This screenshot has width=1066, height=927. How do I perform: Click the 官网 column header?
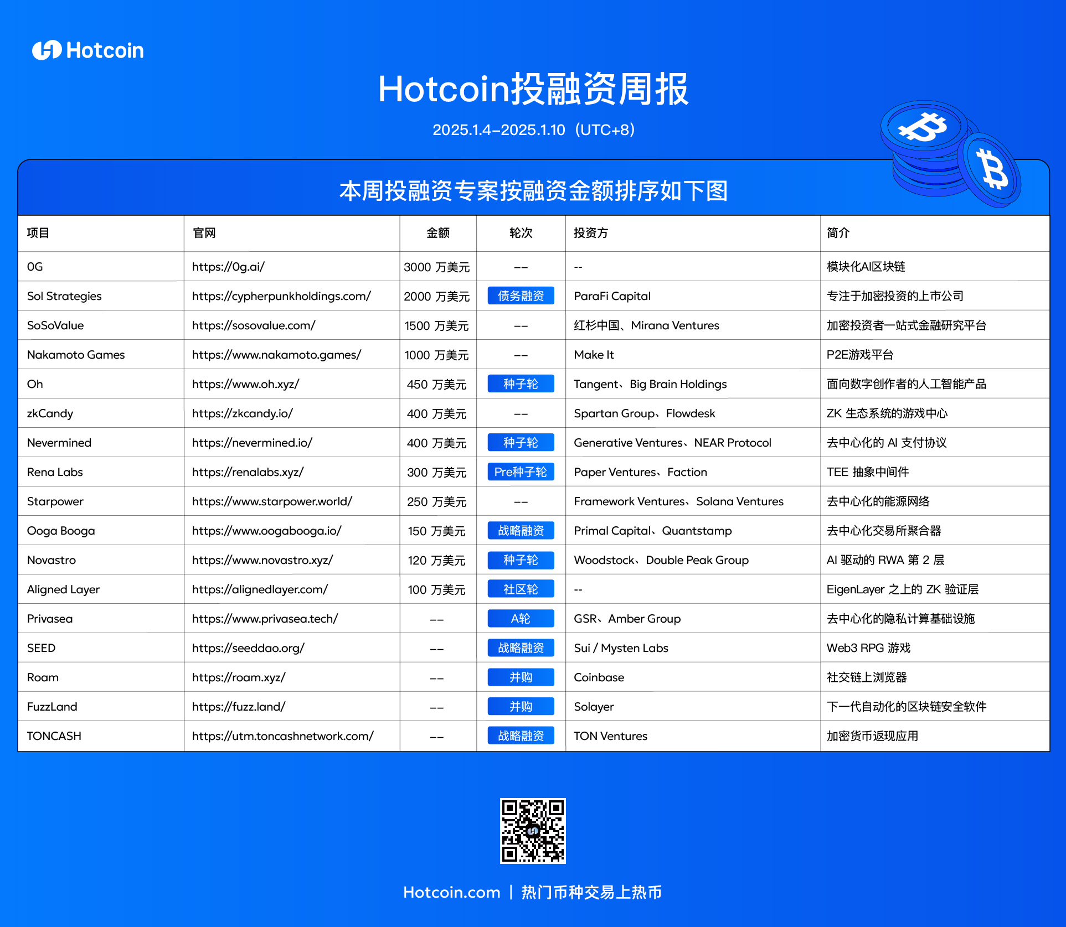point(204,233)
